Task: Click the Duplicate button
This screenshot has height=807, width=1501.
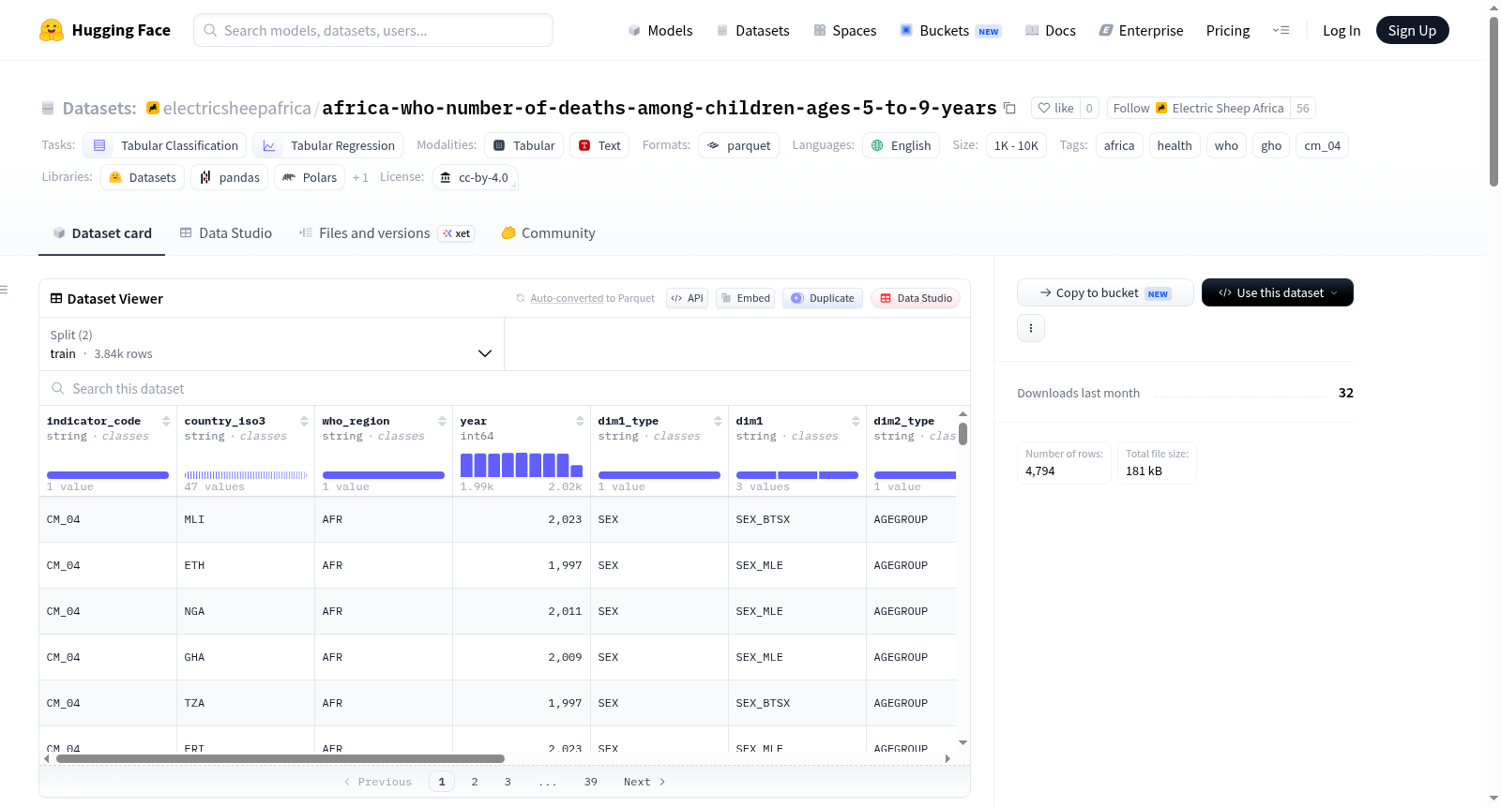Action: pyautogui.click(x=823, y=298)
